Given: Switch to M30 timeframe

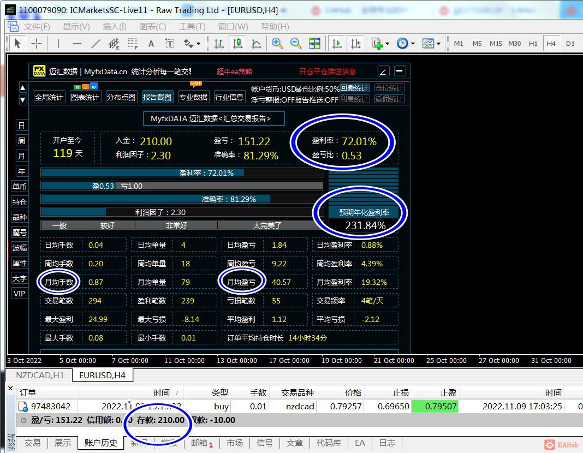Looking at the screenshot, I should tap(515, 44).
